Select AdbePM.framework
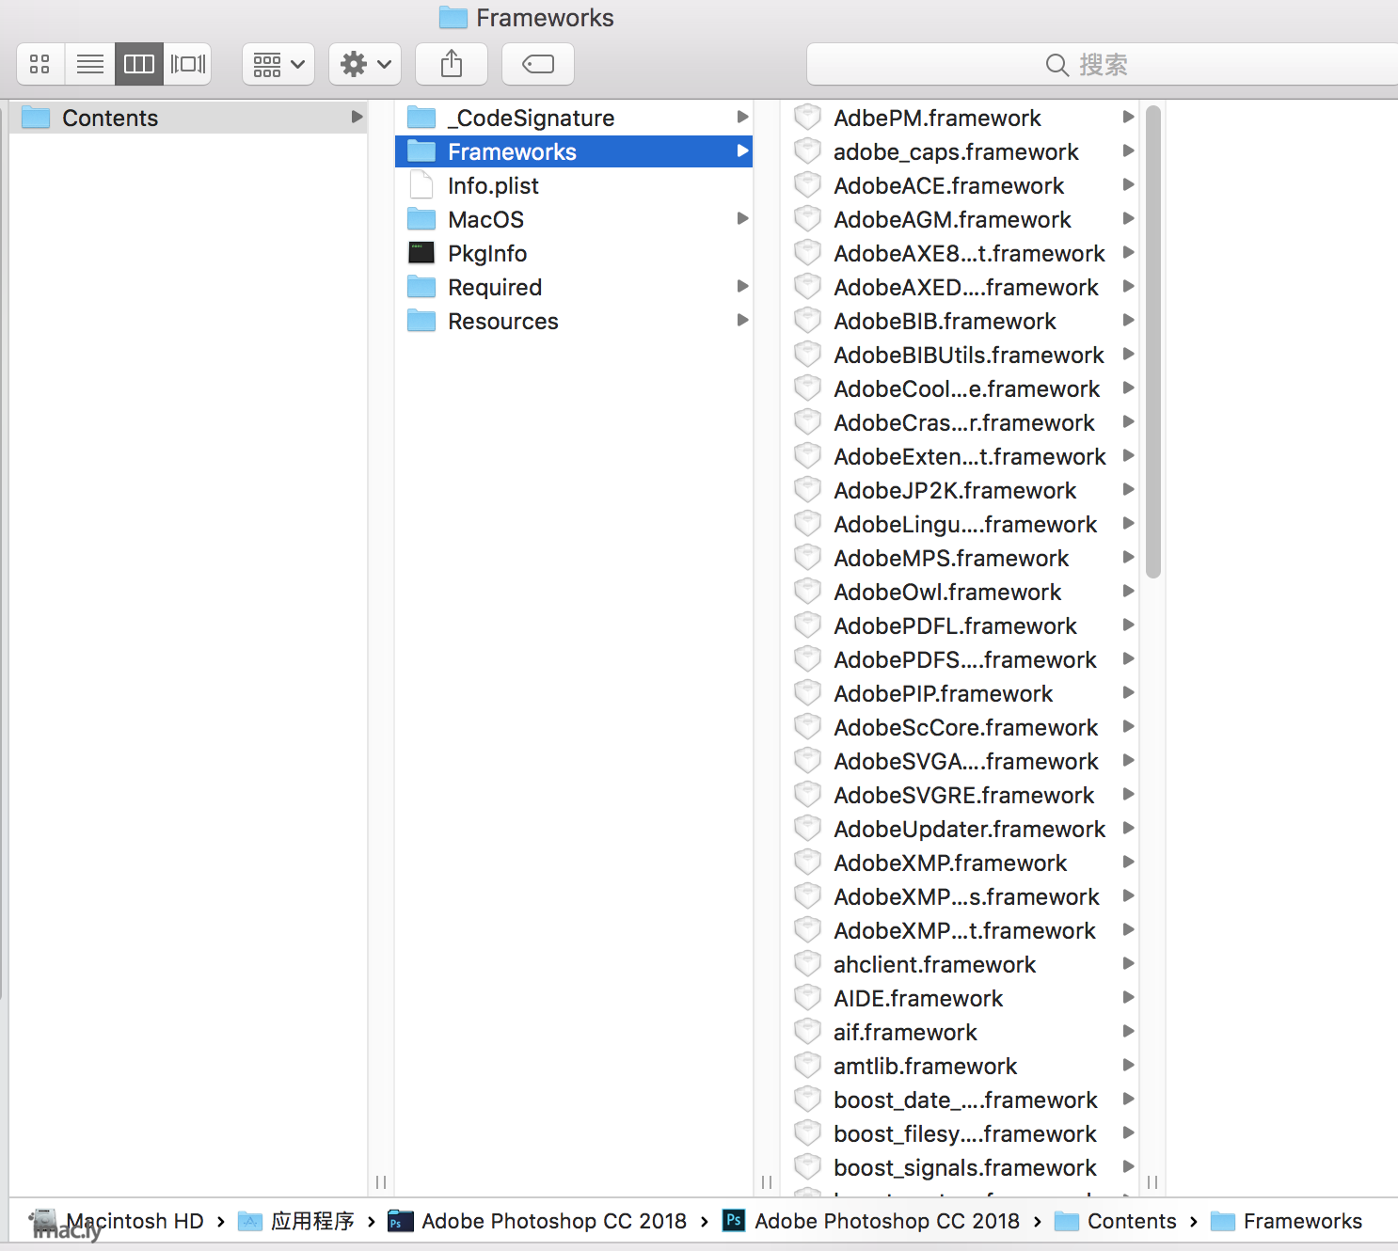 point(960,118)
